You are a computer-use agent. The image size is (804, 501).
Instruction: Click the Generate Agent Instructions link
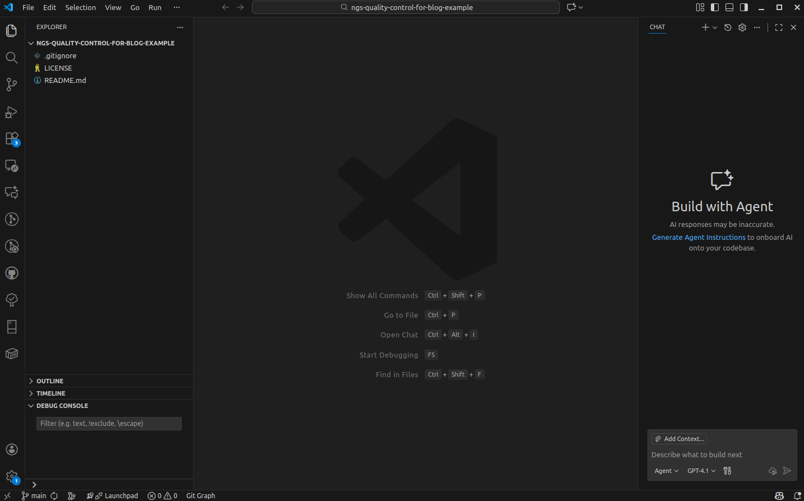698,237
